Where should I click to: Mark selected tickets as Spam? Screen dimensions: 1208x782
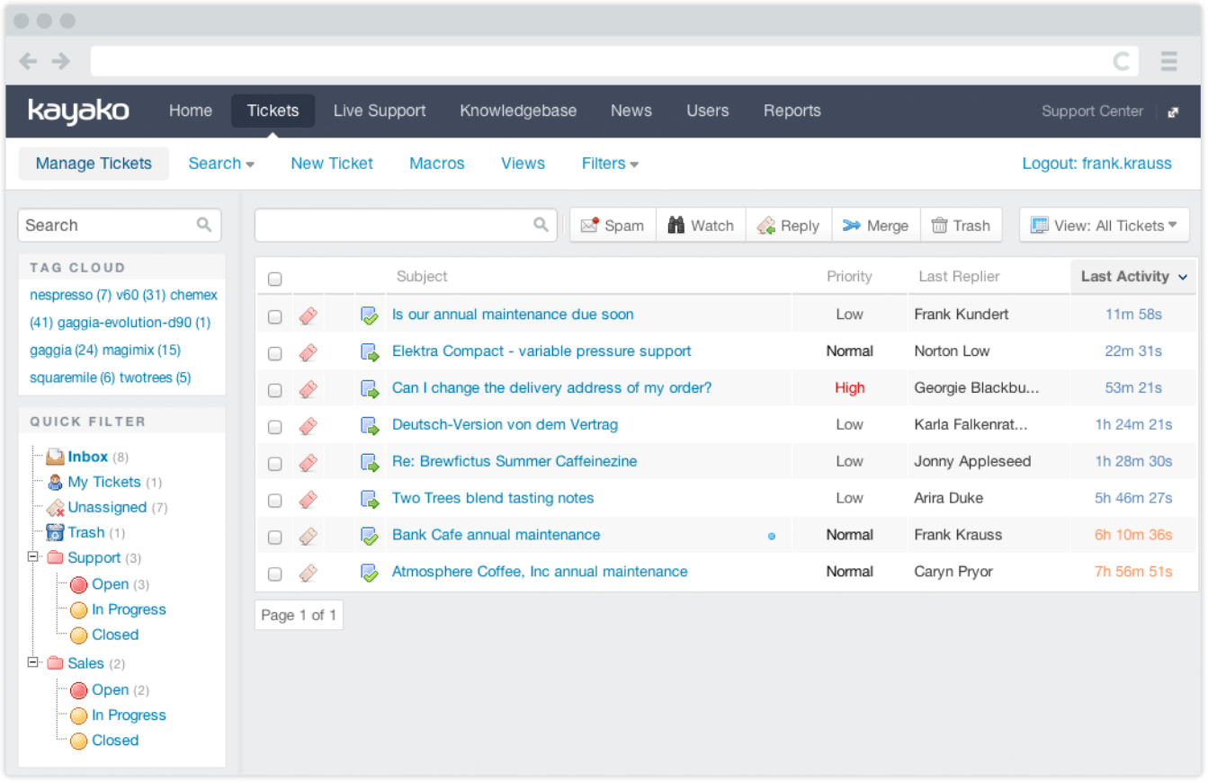point(612,225)
